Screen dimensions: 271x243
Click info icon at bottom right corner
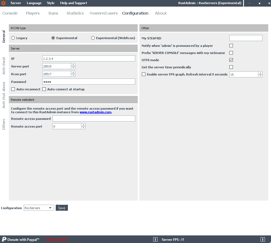263,239
